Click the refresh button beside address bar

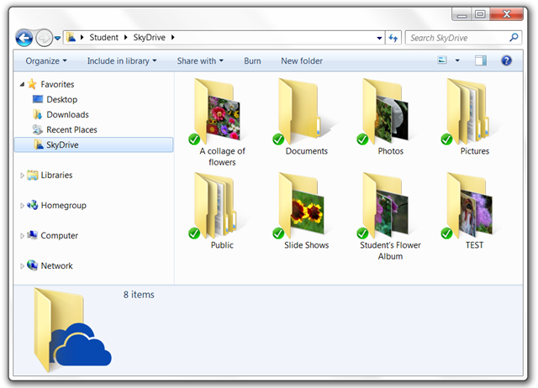pyautogui.click(x=393, y=38)
